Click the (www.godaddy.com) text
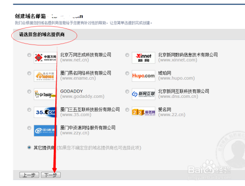The image size is (245, 186). coord(82,96)
